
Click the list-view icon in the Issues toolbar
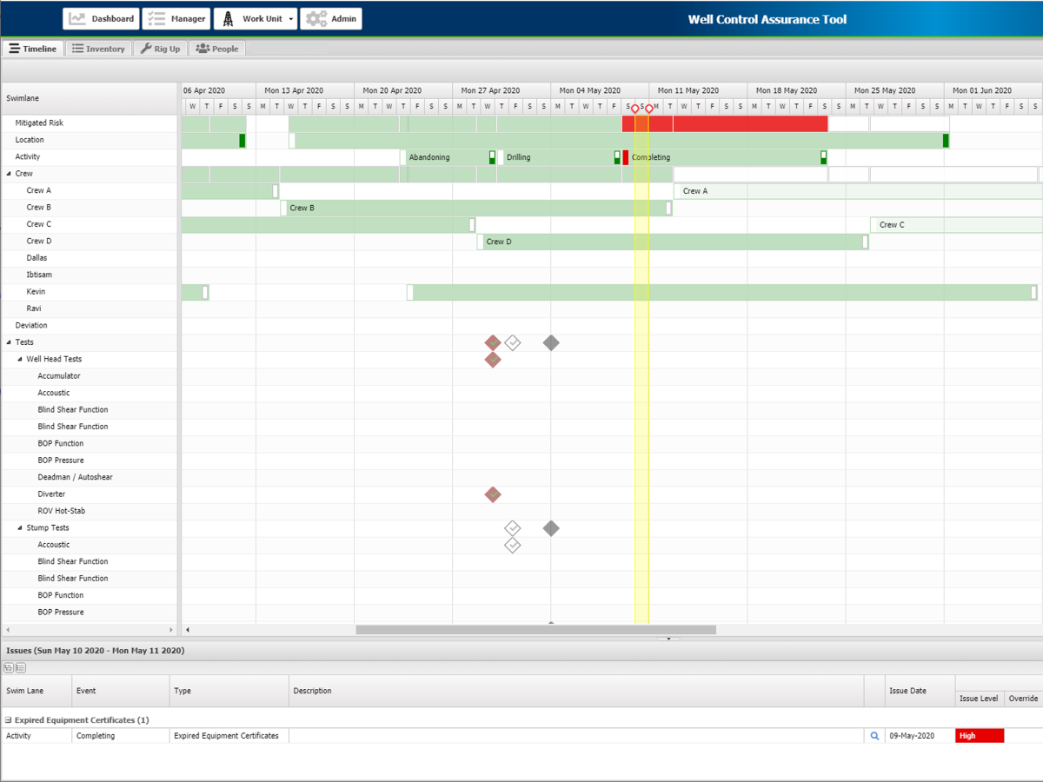[x=20, y=667]
